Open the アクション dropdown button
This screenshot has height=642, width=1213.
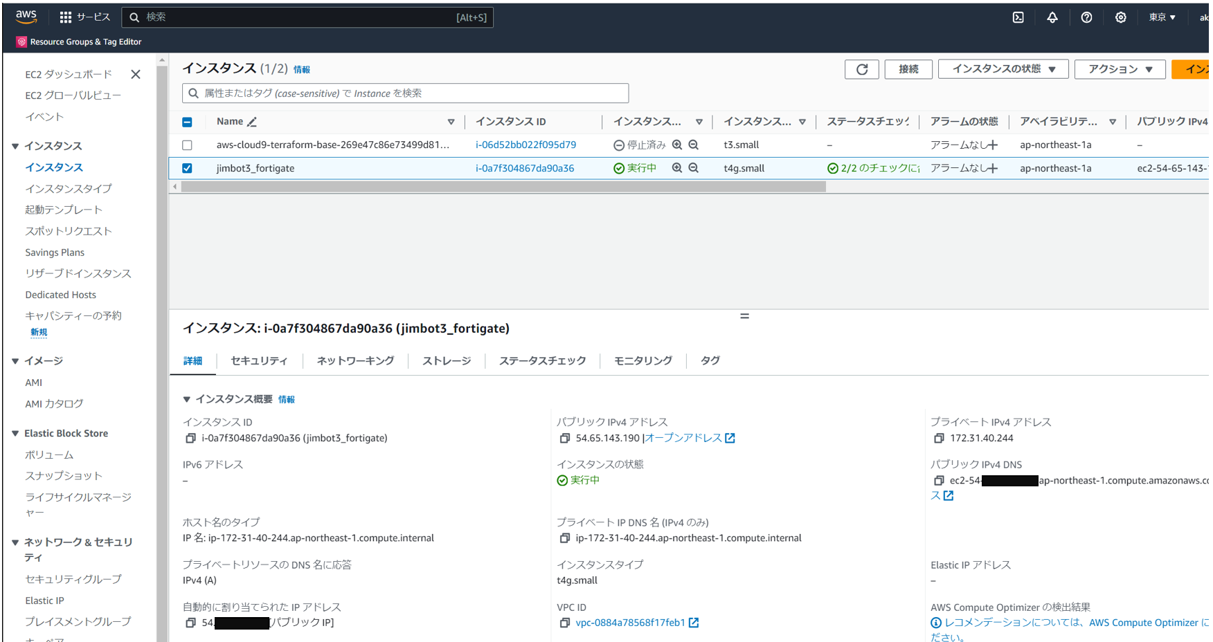tap(1120, 69)
